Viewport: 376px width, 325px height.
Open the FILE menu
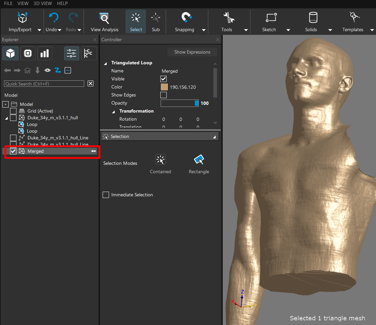8,4
